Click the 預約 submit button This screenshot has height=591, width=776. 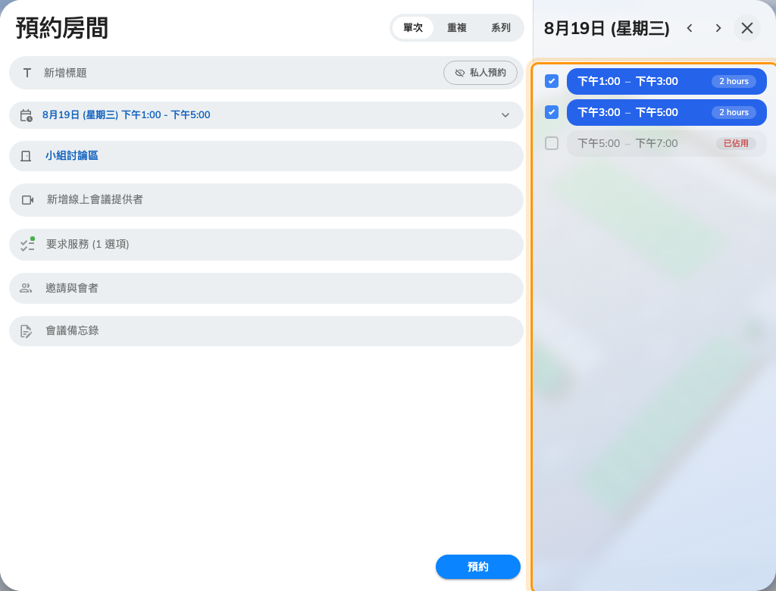[478, 567]
